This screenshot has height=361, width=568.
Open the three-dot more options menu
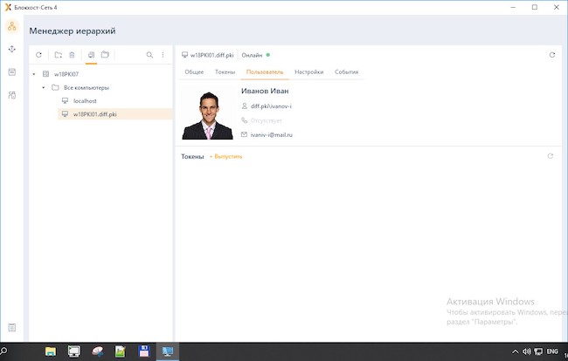[163, 55]
